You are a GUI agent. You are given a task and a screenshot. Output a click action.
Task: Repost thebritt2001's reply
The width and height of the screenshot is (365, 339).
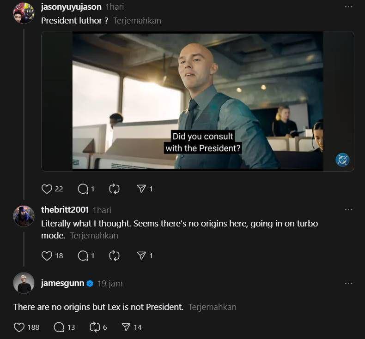[x=114, y=256]
